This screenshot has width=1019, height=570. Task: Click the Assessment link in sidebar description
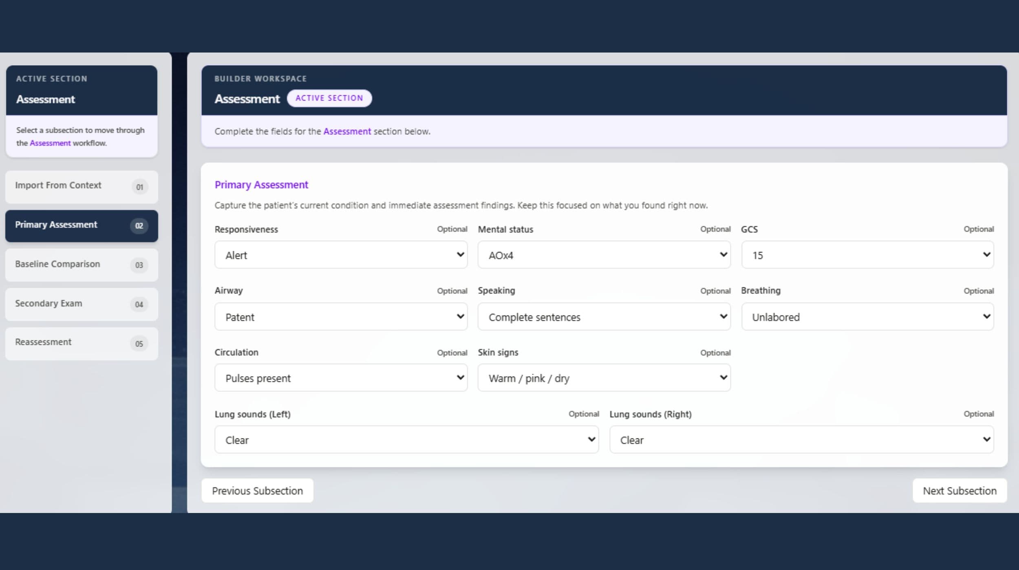[50, 143]
